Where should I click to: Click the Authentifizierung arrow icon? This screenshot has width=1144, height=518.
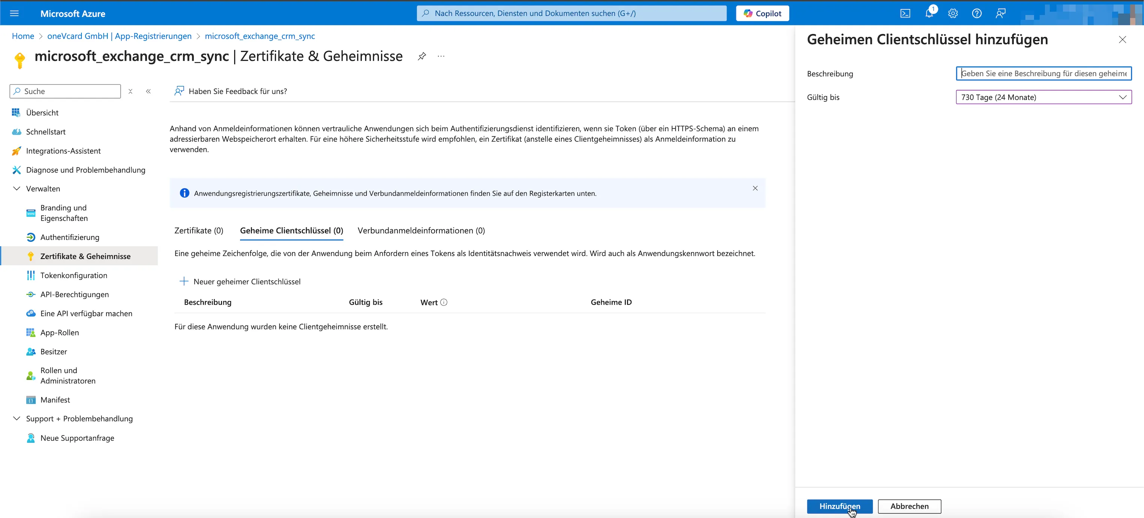point(31,237)
